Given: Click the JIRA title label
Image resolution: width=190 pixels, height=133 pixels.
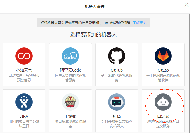Looking at the screenshot, I should [x=24, y=116].
